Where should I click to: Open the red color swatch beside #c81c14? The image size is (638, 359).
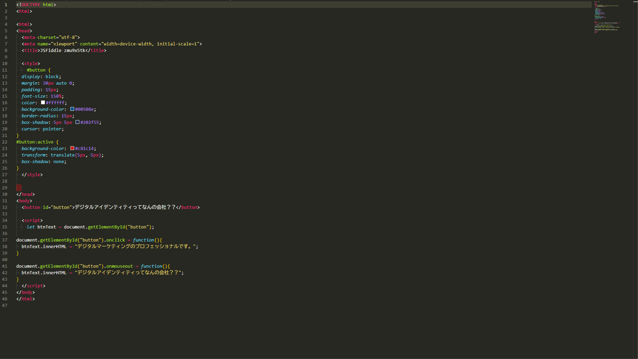point(72,148)
